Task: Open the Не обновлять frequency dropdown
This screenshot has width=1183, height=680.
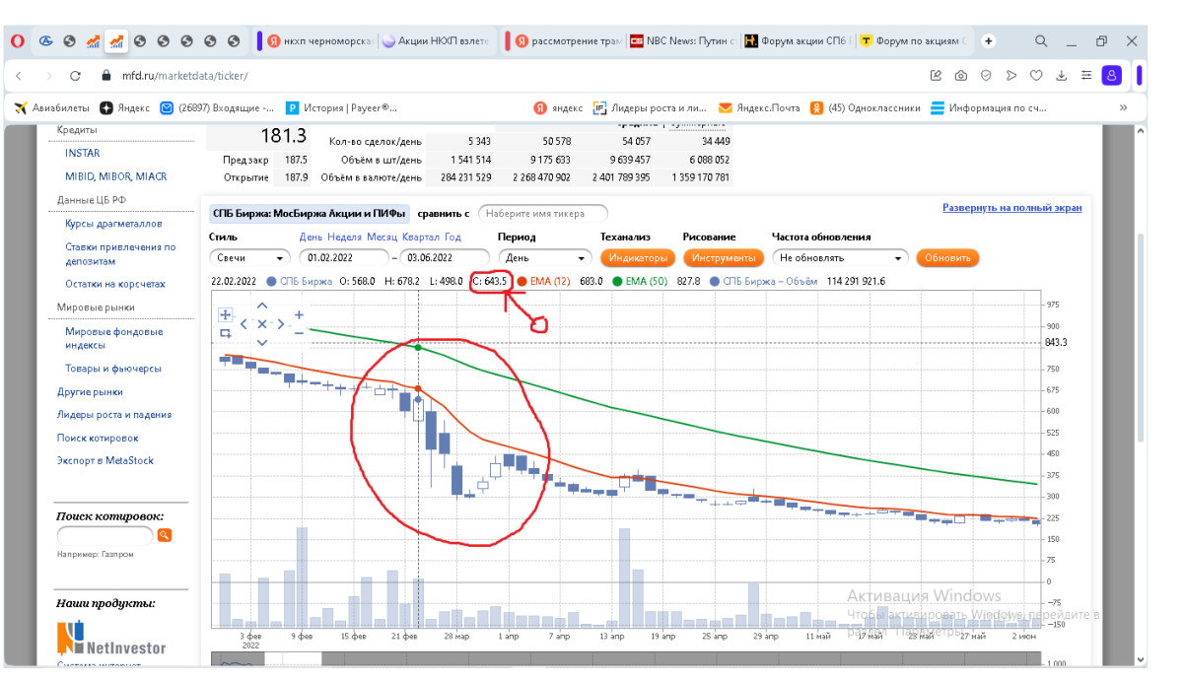Action: pos(839,257)
